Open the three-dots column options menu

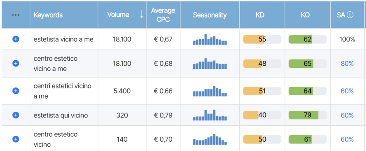[15, 15]
